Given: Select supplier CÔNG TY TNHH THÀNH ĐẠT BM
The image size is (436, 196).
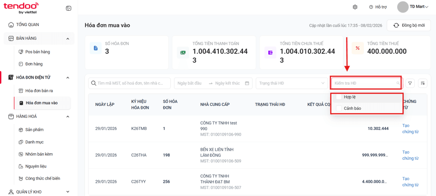Looking at the screenshot, I should [215, 179].
